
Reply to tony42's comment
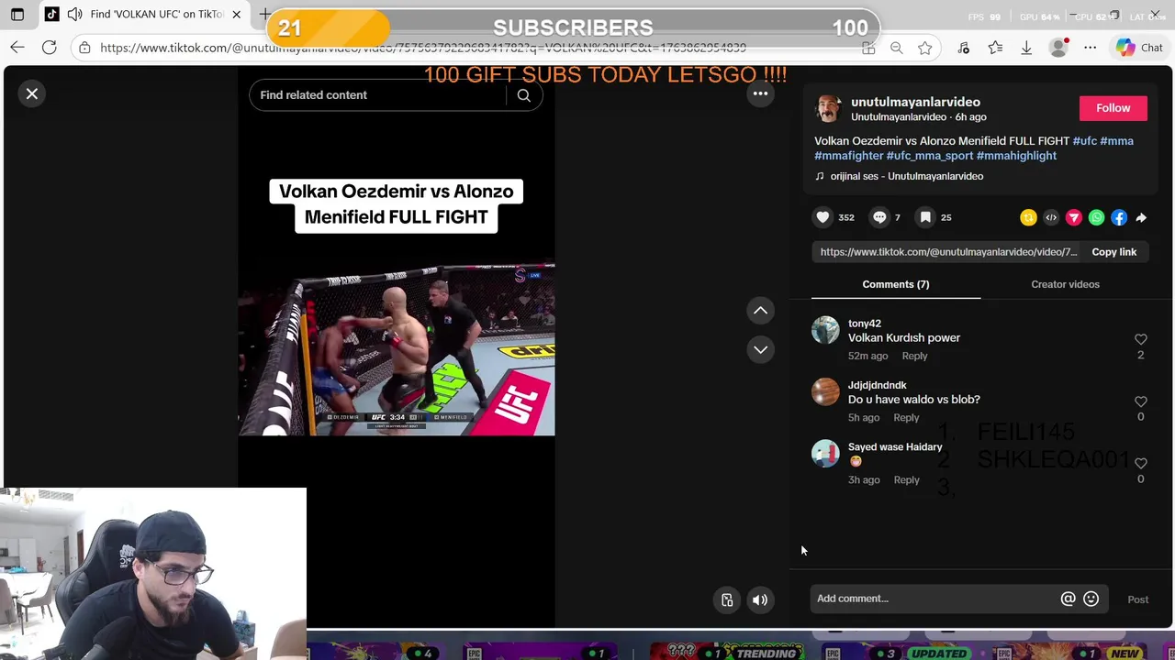pos(914,356)
